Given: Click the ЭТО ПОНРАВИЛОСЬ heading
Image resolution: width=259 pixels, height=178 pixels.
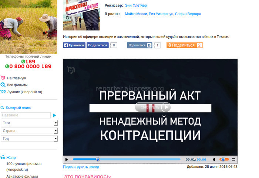Looking at the screenshot, I should coord(88,177).
